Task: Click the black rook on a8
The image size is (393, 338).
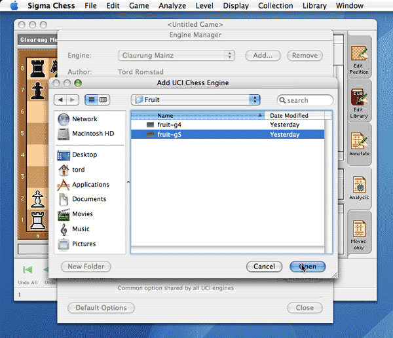Action: 37,69
